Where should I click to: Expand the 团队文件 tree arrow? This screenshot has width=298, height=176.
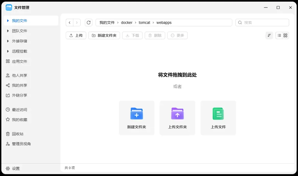click(x=8, y=31)
